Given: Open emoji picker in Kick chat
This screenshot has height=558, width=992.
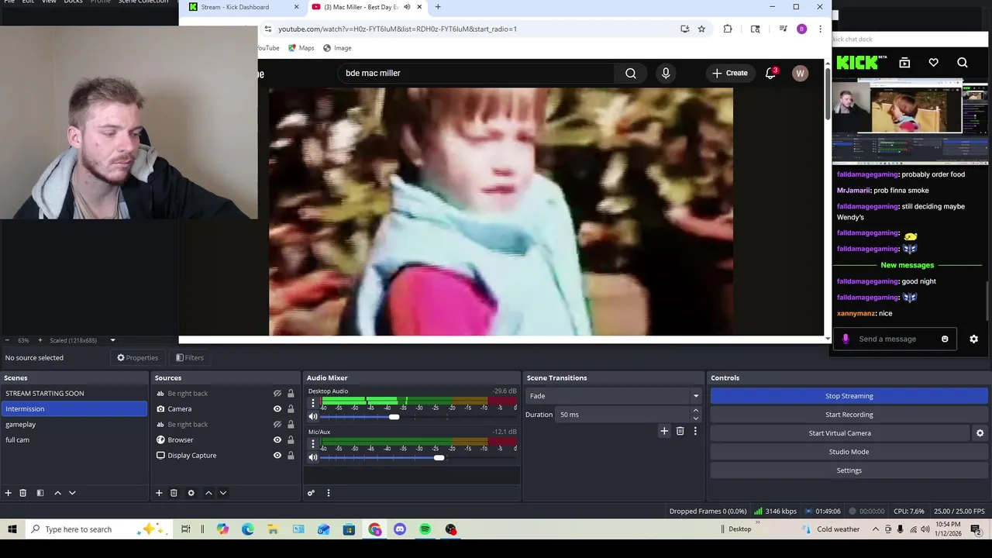Looking at the screenshot, I should [x=945, y=339].
